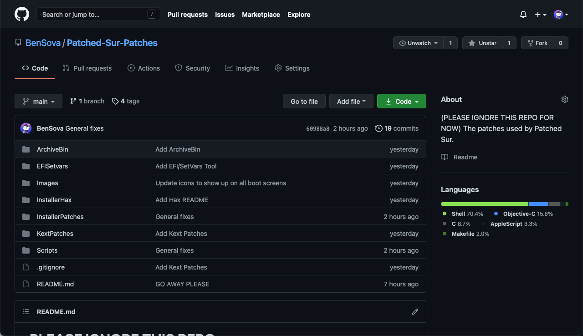Click the Readme book icon in About

[x=445, y=157]
